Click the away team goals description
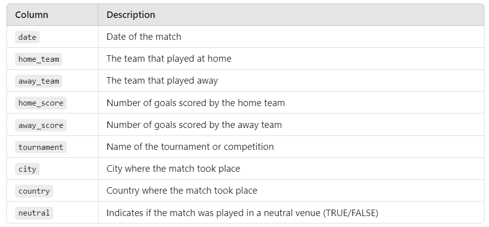 194,125
